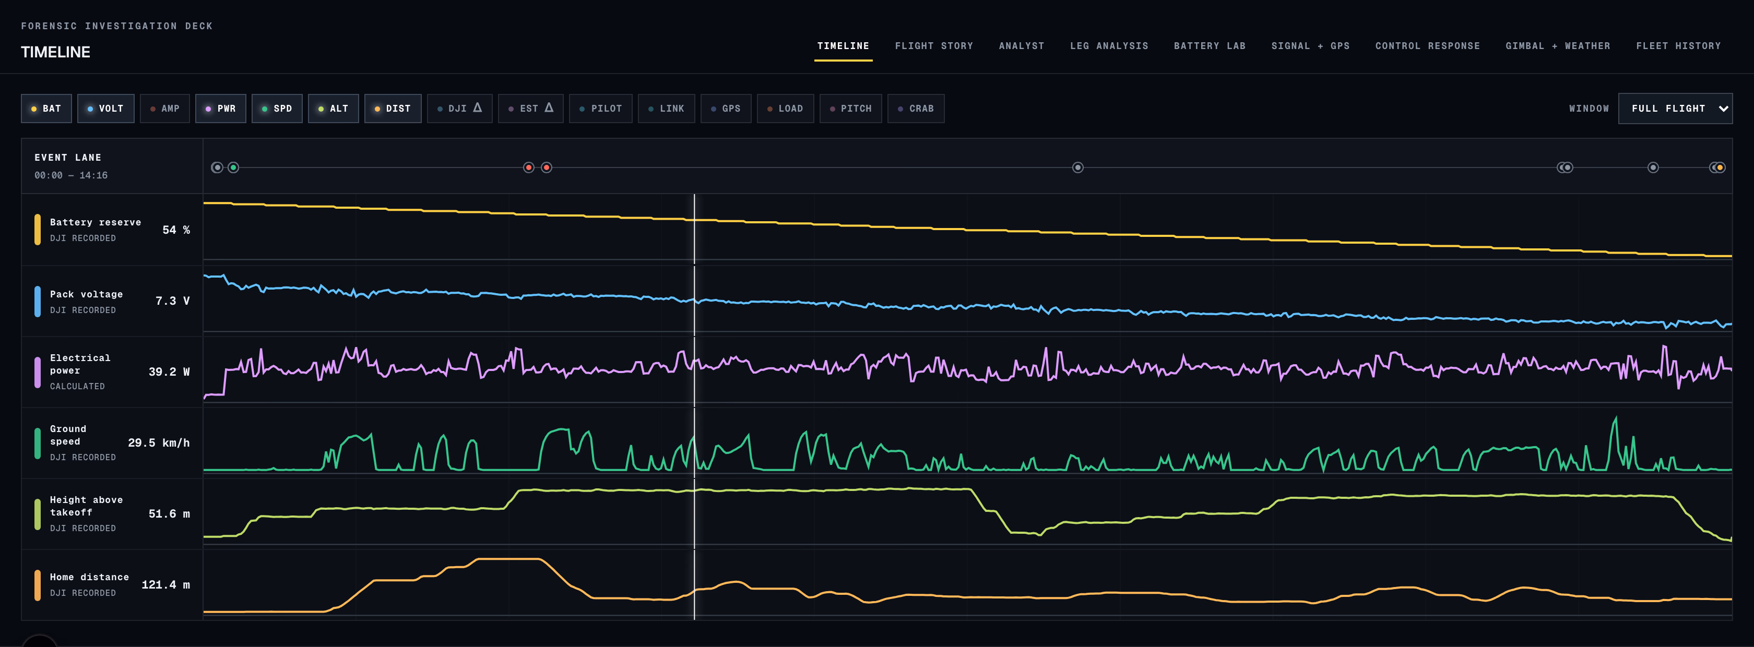Toggle the BAT series chip
This screenshot has width=1754, height=647.
46,108
